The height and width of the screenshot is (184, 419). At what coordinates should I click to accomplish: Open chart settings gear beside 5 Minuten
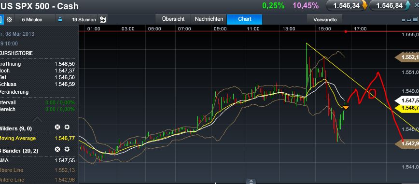tap(9, 19)
